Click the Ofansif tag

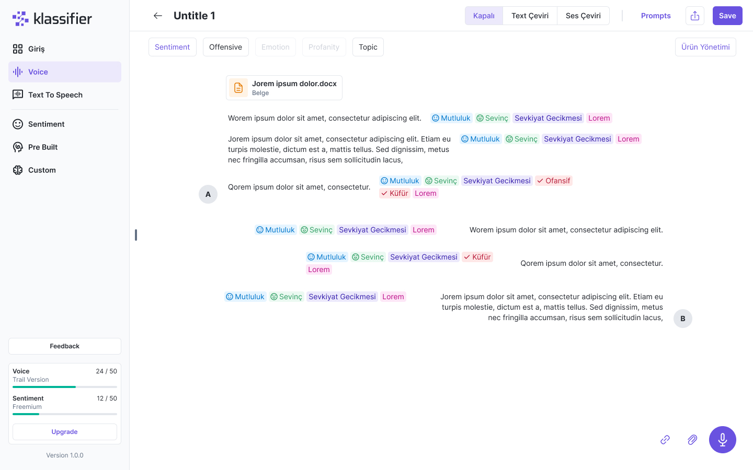[x=554, y=181]
